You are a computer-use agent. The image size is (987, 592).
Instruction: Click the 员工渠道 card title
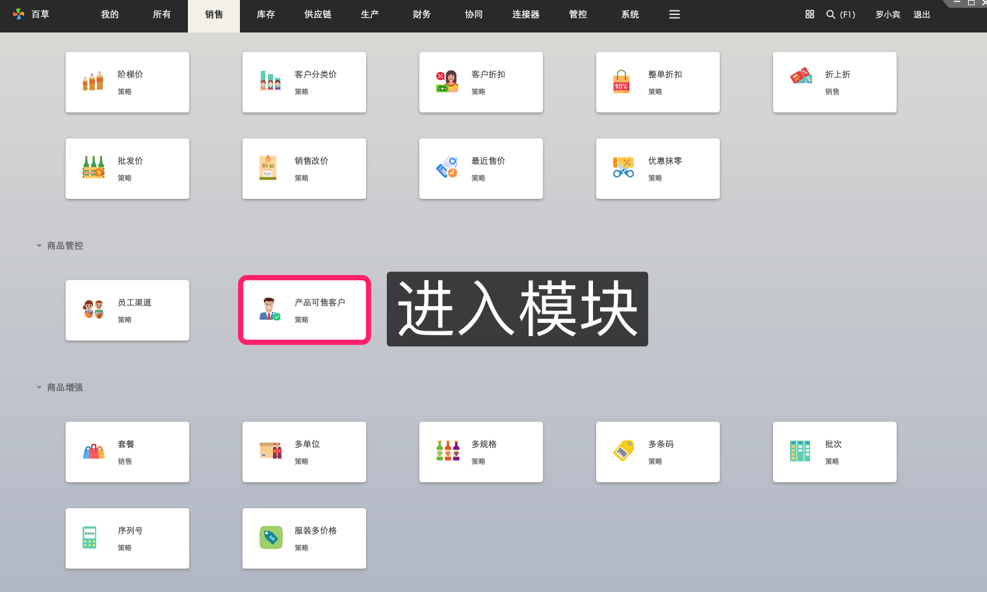point(135,302)
